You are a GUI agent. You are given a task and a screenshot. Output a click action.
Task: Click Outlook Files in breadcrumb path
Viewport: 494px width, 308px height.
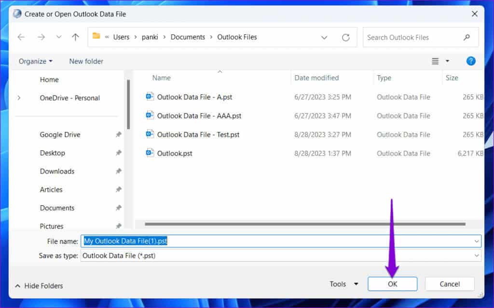(237, 37)
